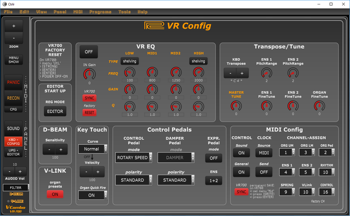Toggle the VR EQ OFF switch
Image resolution: width=350 pixels, height=216 pixels.
coord(89,52)
